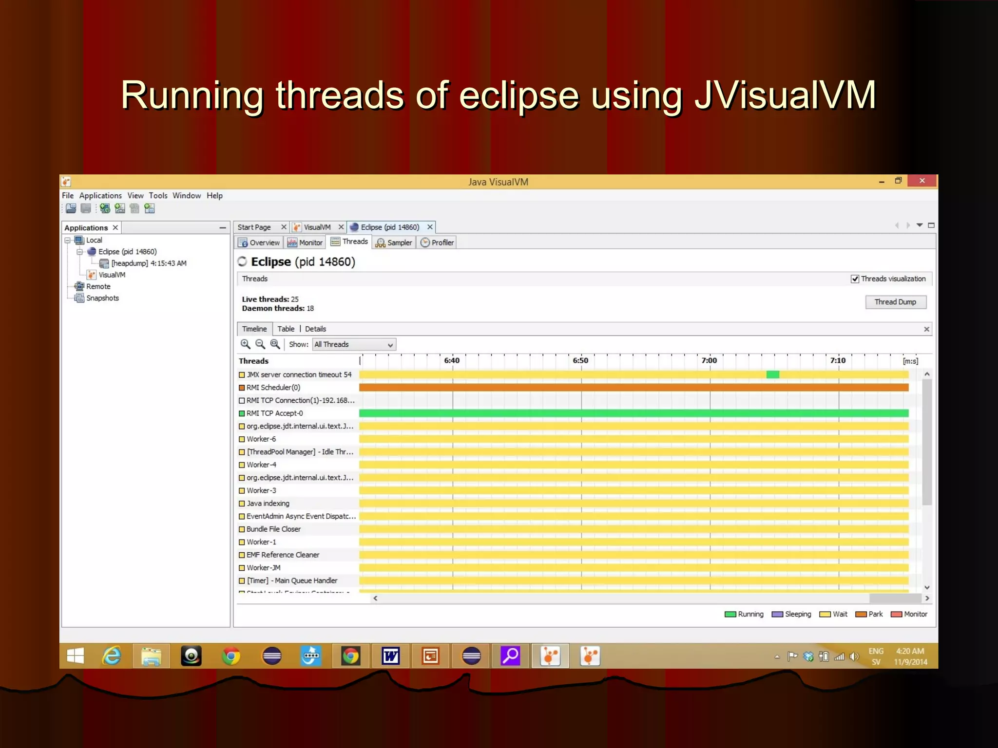
Task: Click the Save As toolbar icon
Action: [x=86, y=208]
